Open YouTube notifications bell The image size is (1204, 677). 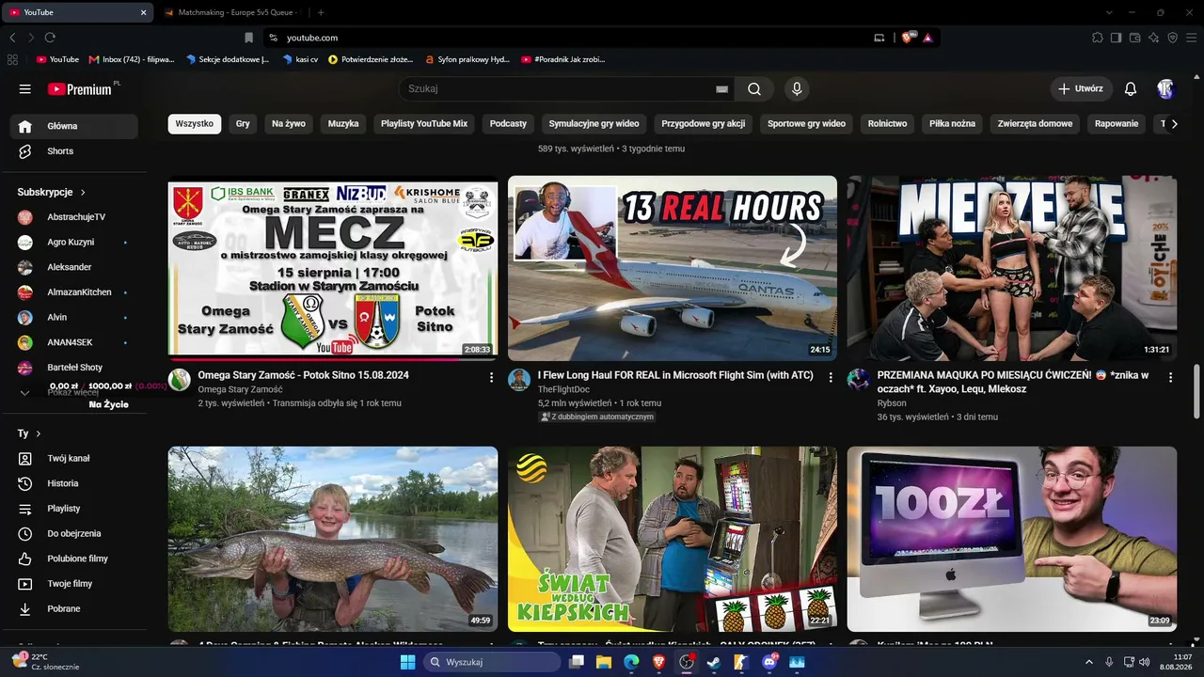point(1131,88)
